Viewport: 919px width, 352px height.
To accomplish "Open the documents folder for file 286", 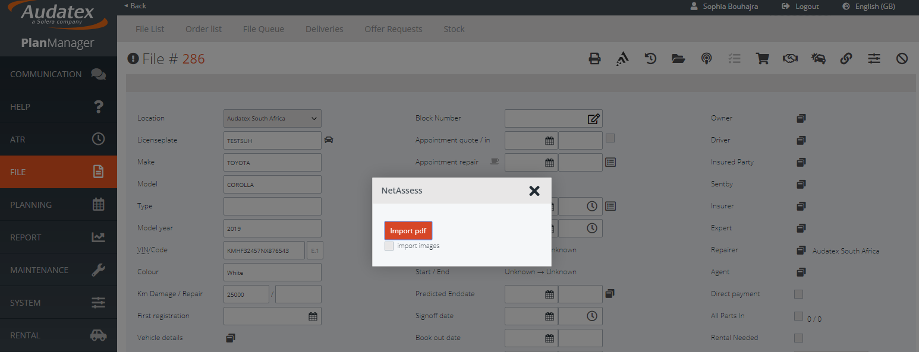I will (678, 58).
